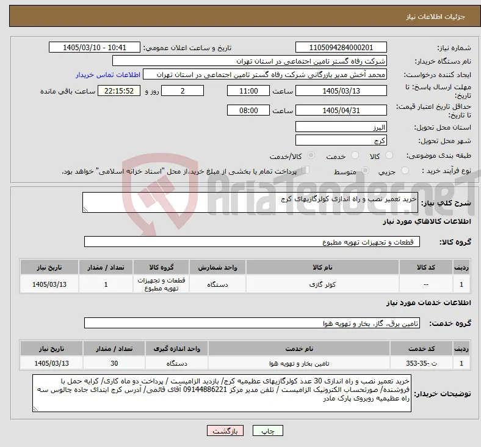The width and height of the screenshot is (481, 447).
Task: Click the announcement date field 1405/03/10 - 10:41
Action: point(95,47)
